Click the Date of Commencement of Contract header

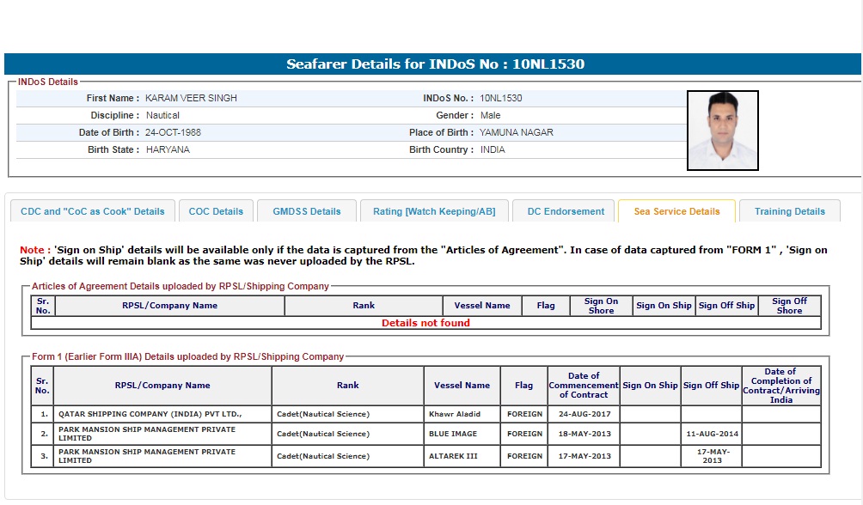point(584,386)
